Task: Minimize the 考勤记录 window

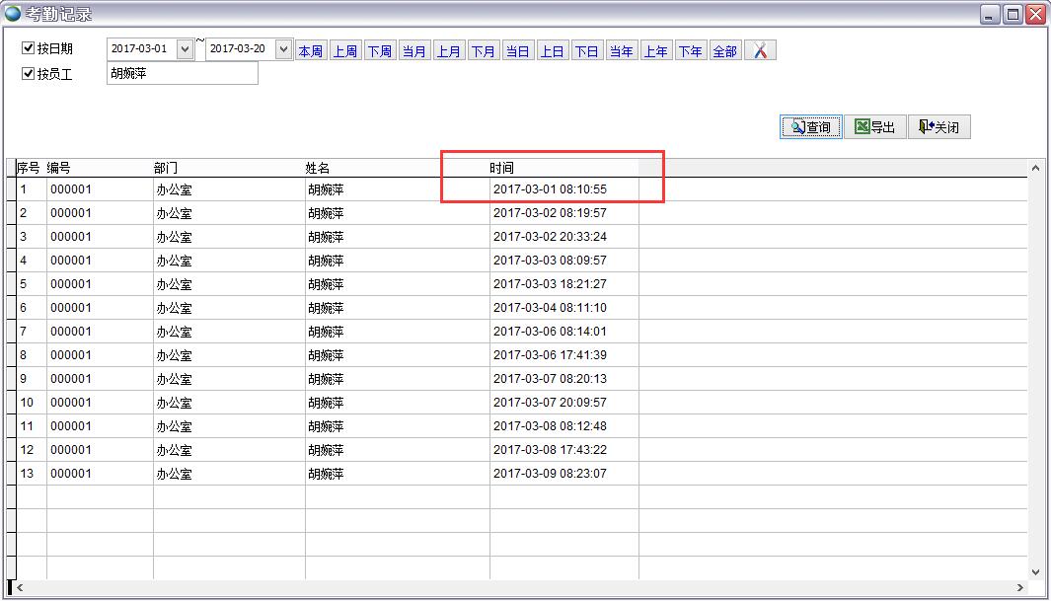Action: point(990,14)
